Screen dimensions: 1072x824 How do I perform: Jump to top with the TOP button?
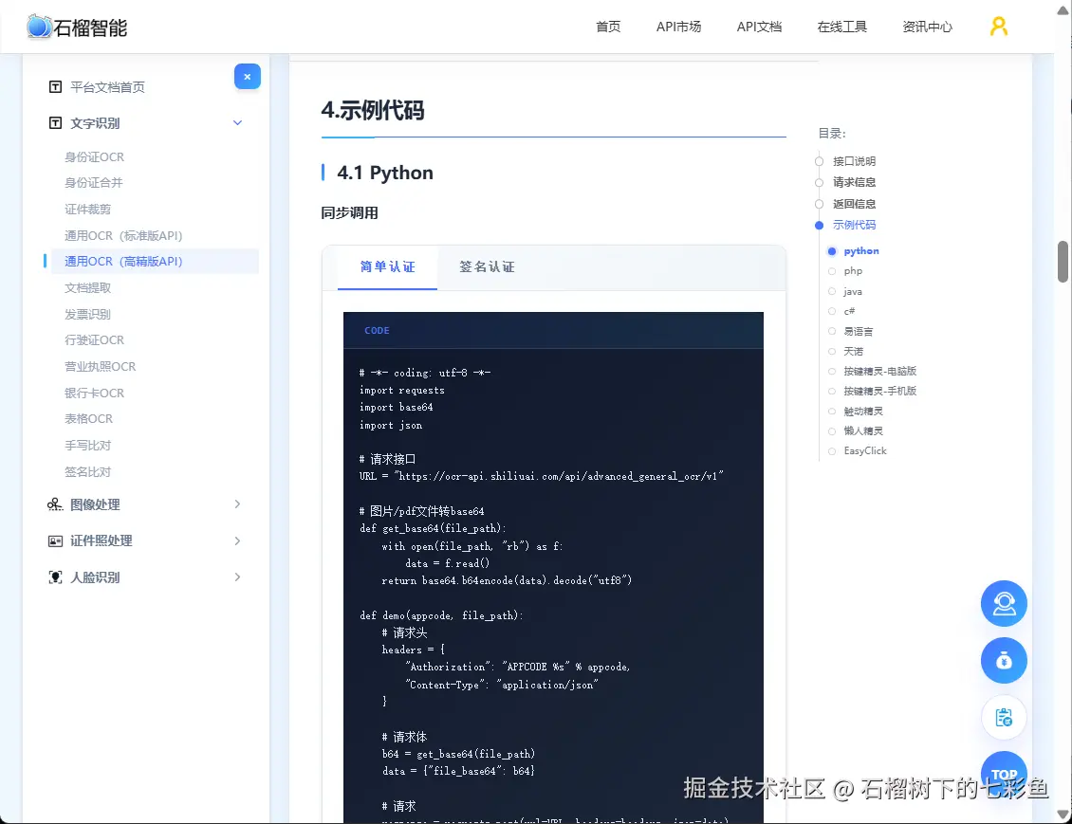(x=1004, y=774)
